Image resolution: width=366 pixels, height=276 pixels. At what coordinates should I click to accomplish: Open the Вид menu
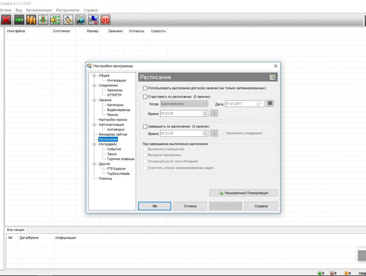[x=19, y=10]
